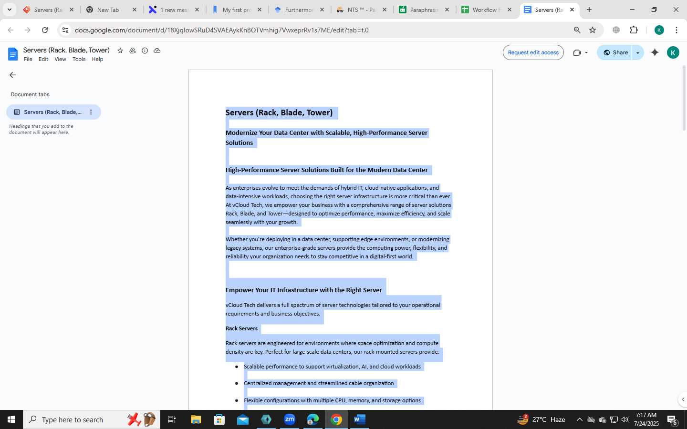
Task: Open the Edit menu
Action: click(43, 59)
